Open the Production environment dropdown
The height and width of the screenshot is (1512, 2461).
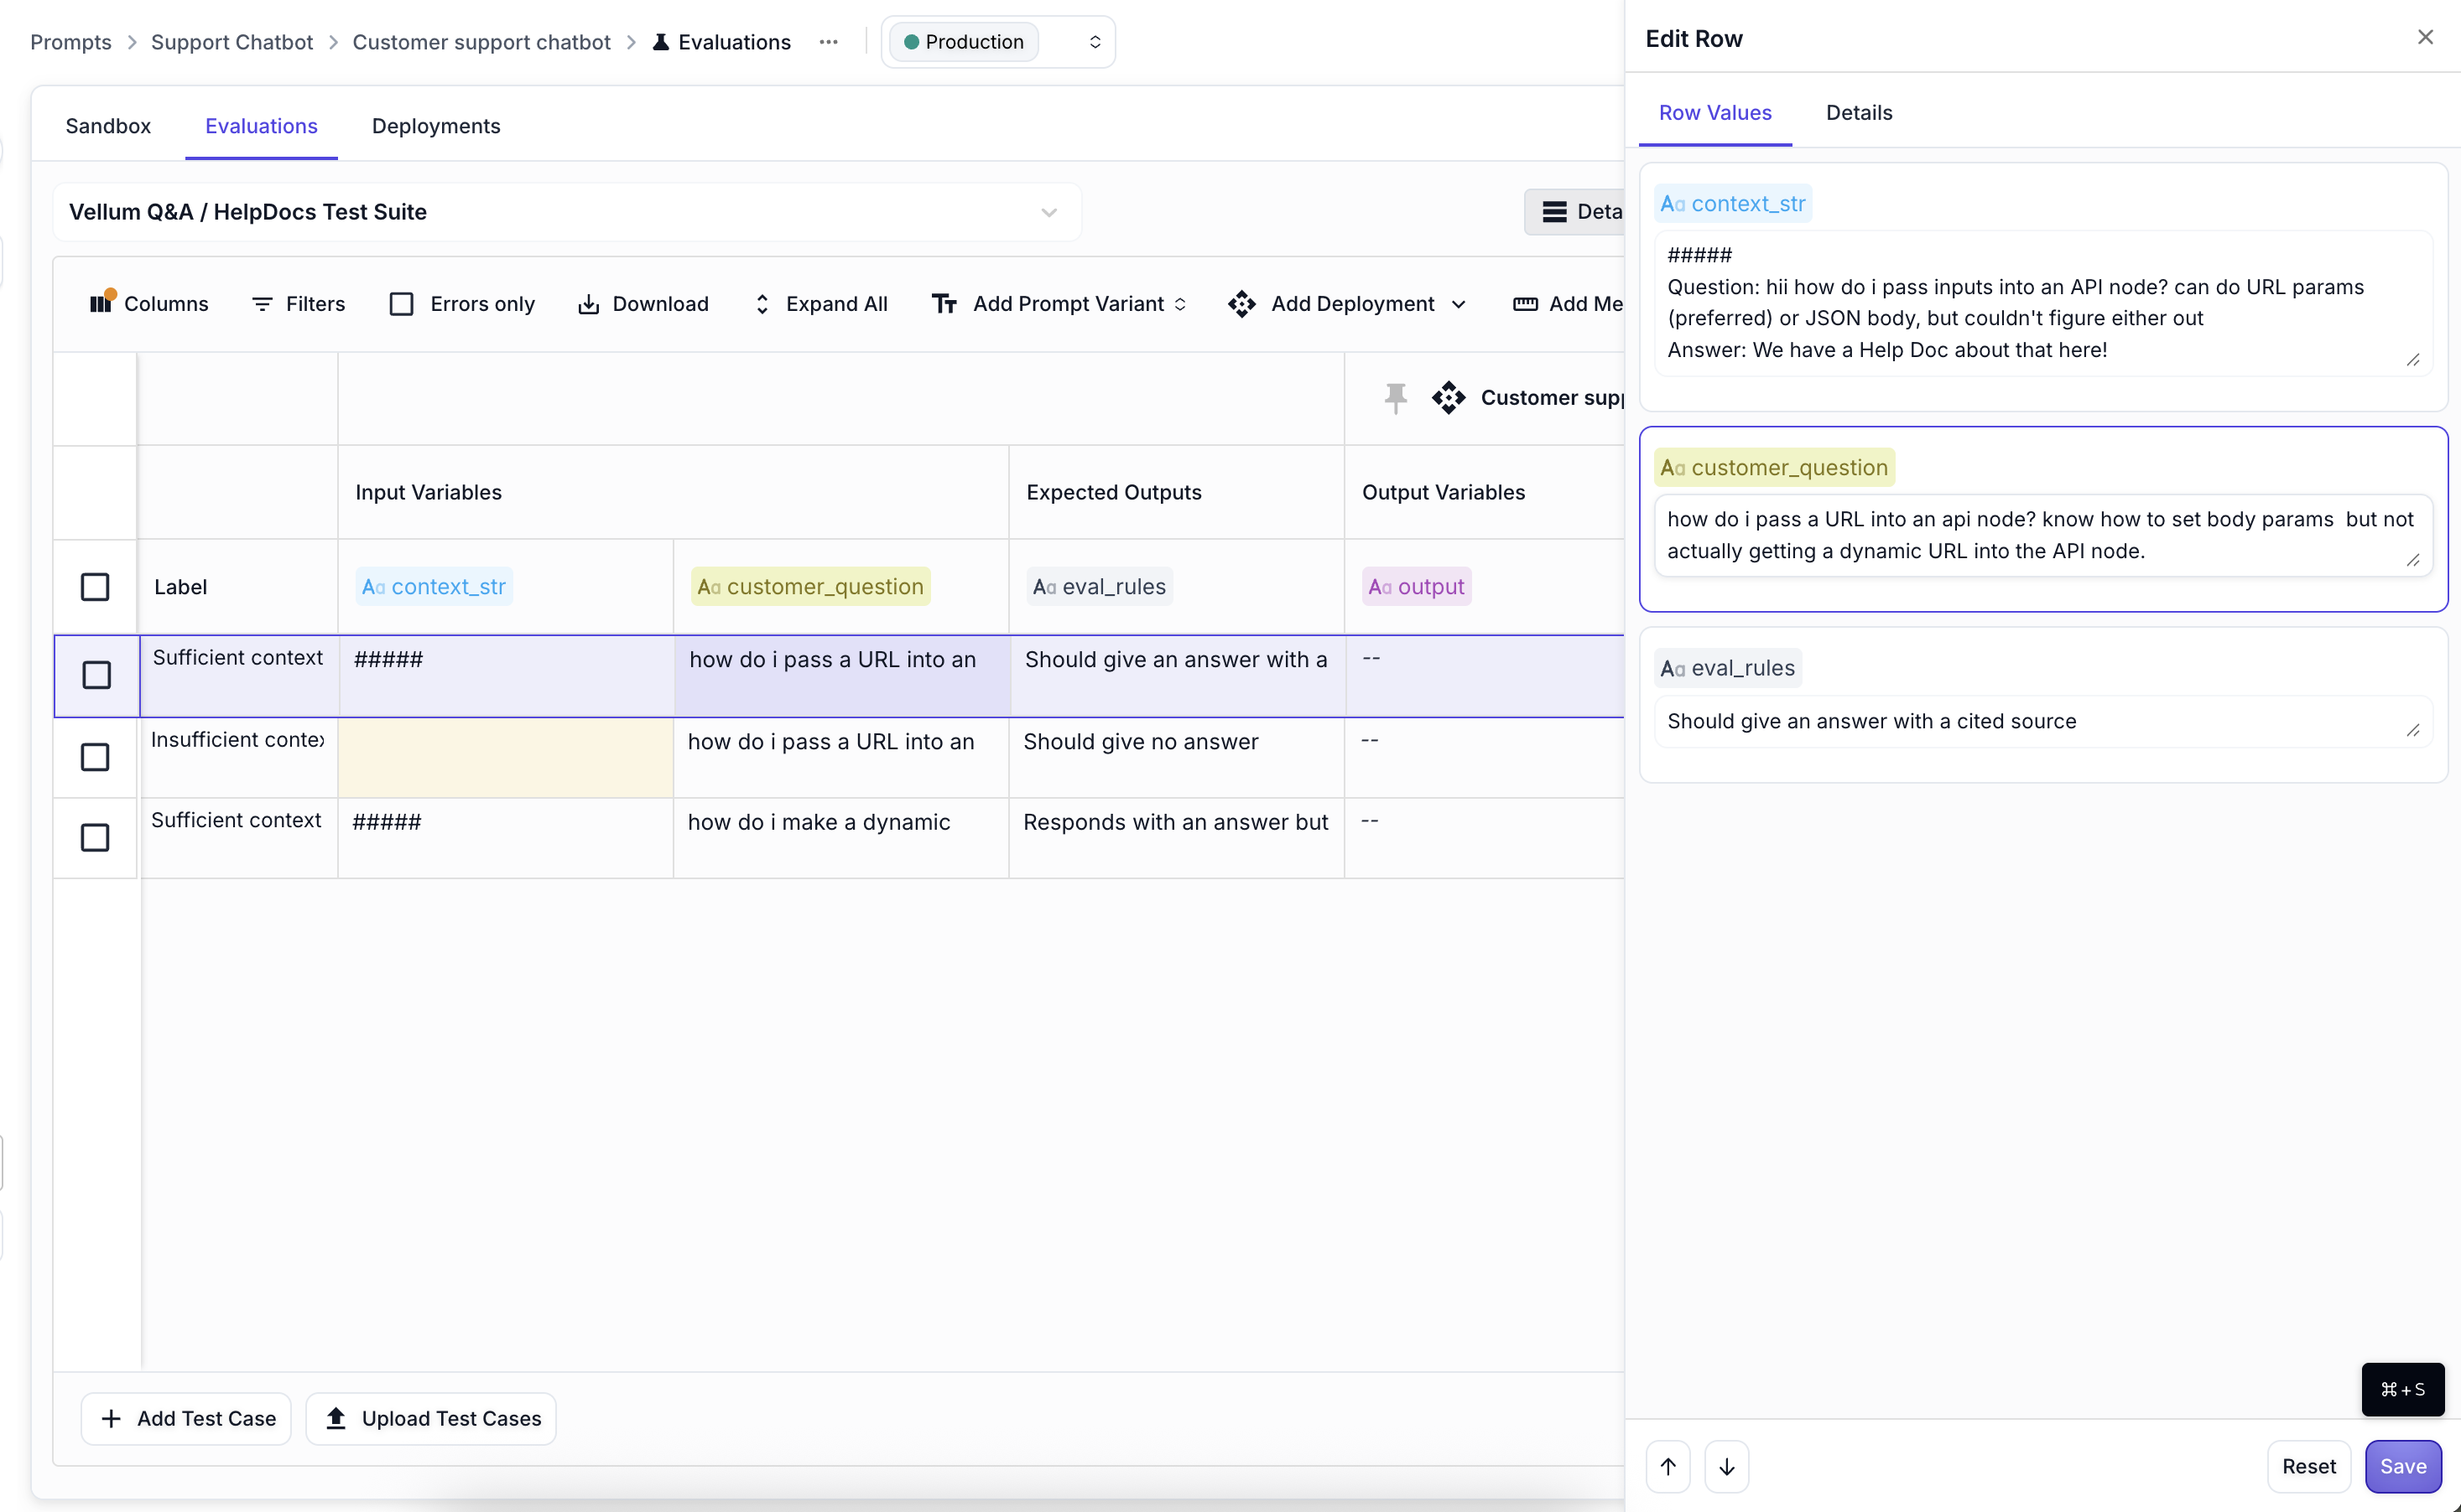(999, 42)
